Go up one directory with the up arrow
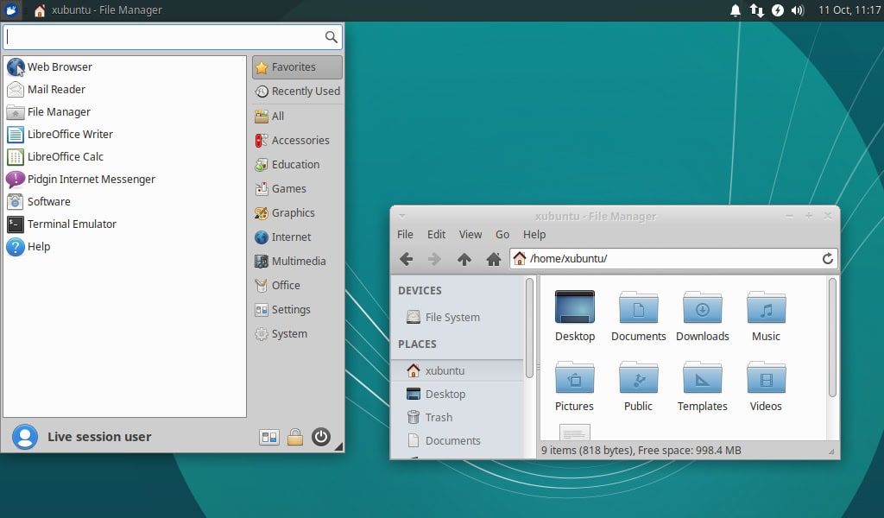This screenshot has height=518, width=884. tap(464, 258)
